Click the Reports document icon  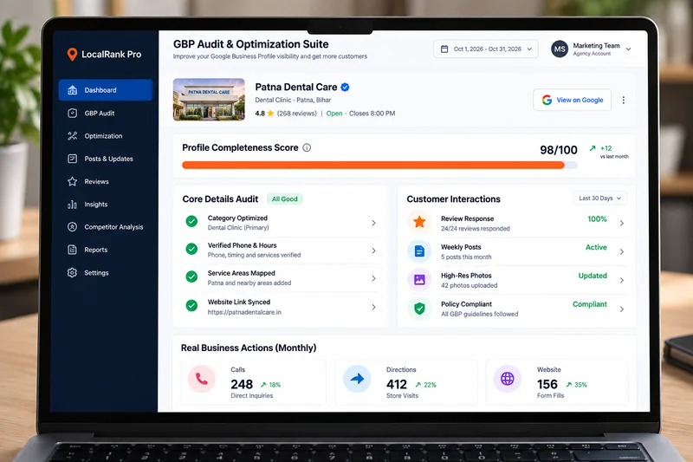[x=73, y=250]
